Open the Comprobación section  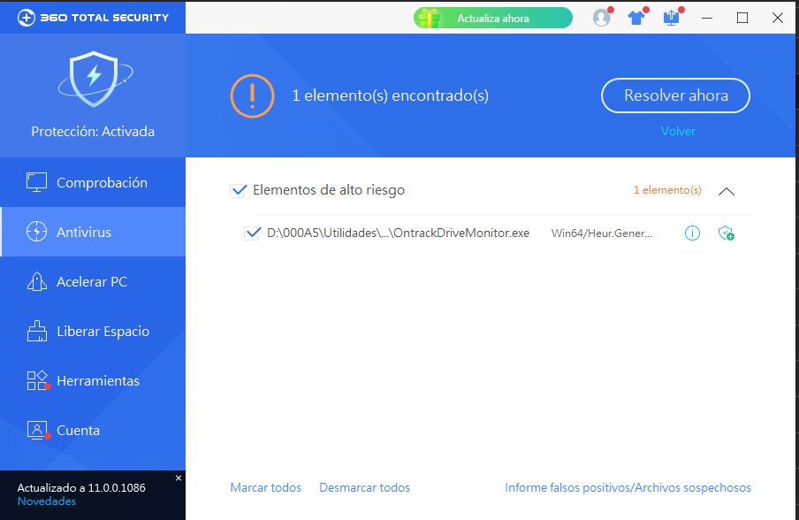tap(93, 182)
